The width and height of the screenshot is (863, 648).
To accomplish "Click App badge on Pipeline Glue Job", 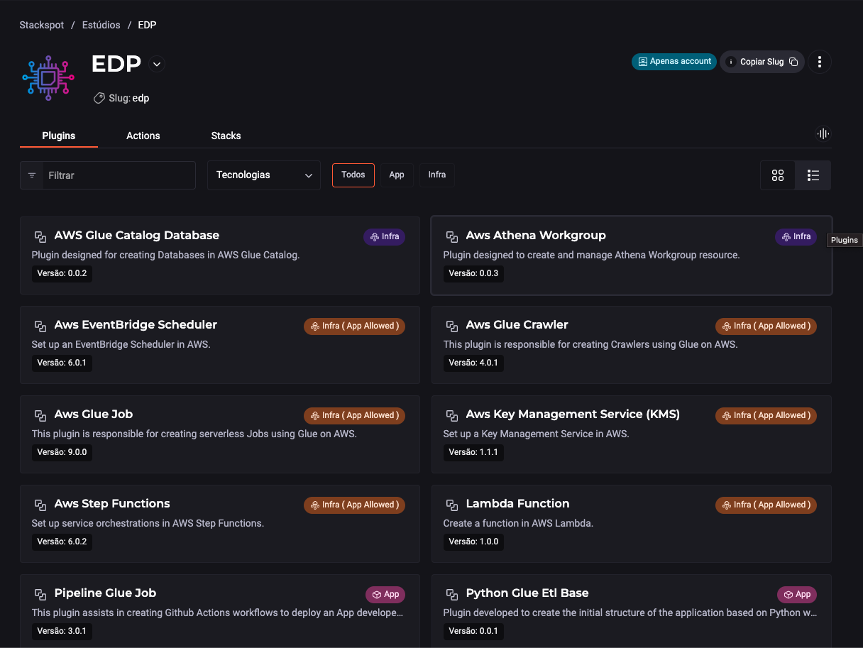I will [x=385, y=594].
